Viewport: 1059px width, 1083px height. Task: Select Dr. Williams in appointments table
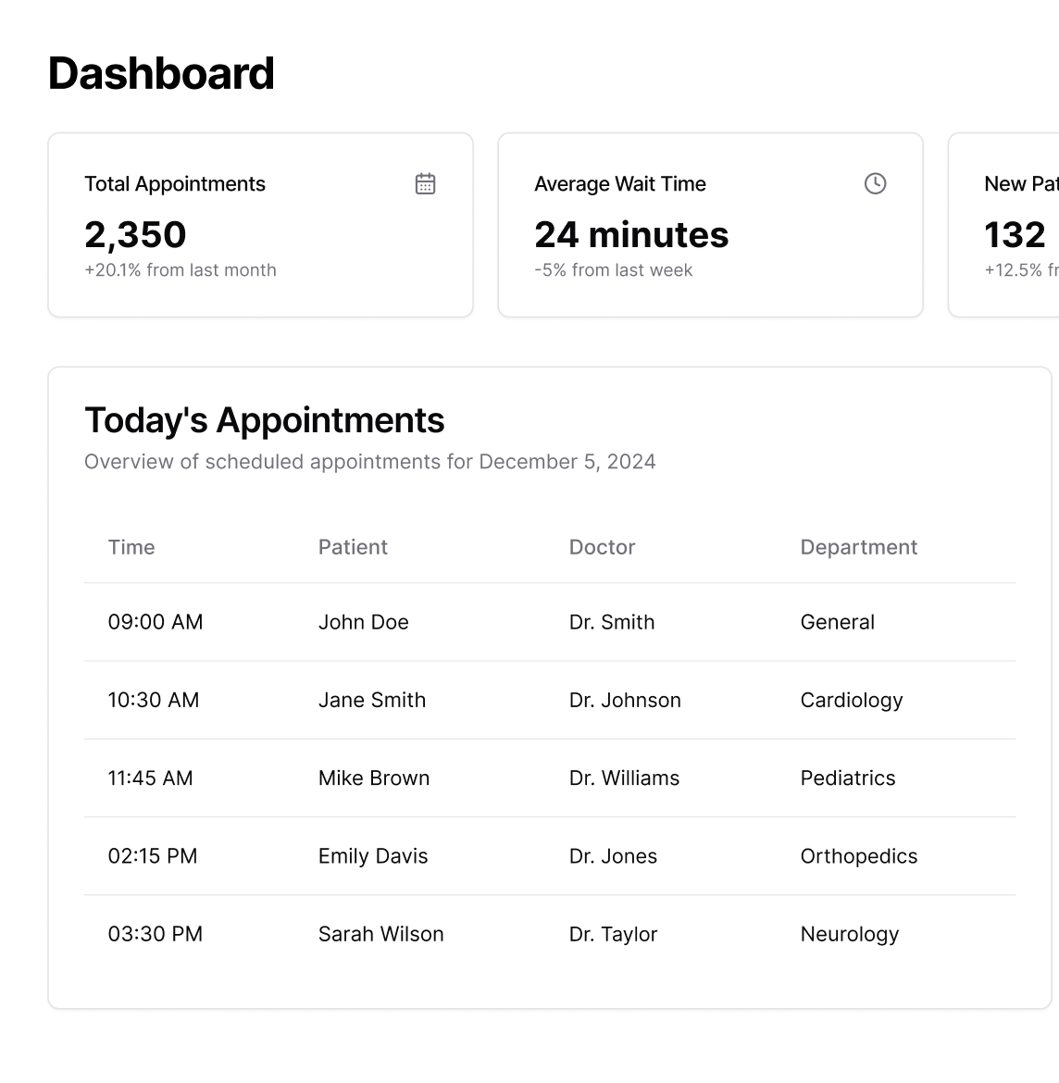point(624,778)
